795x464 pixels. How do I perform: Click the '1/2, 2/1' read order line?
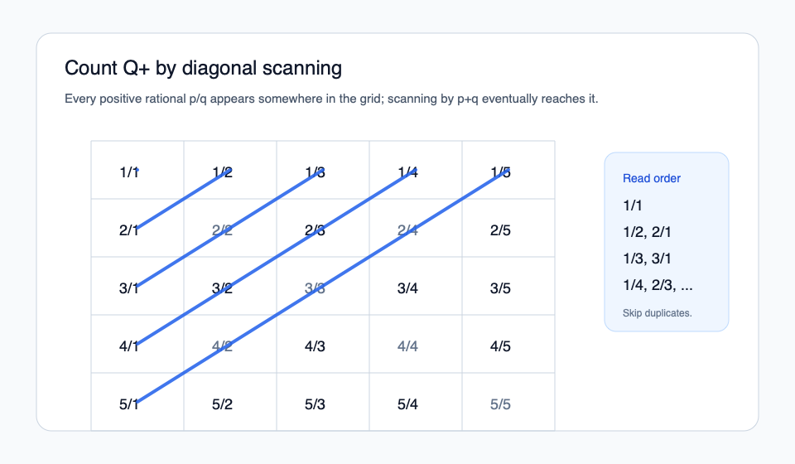pos(653,232)
